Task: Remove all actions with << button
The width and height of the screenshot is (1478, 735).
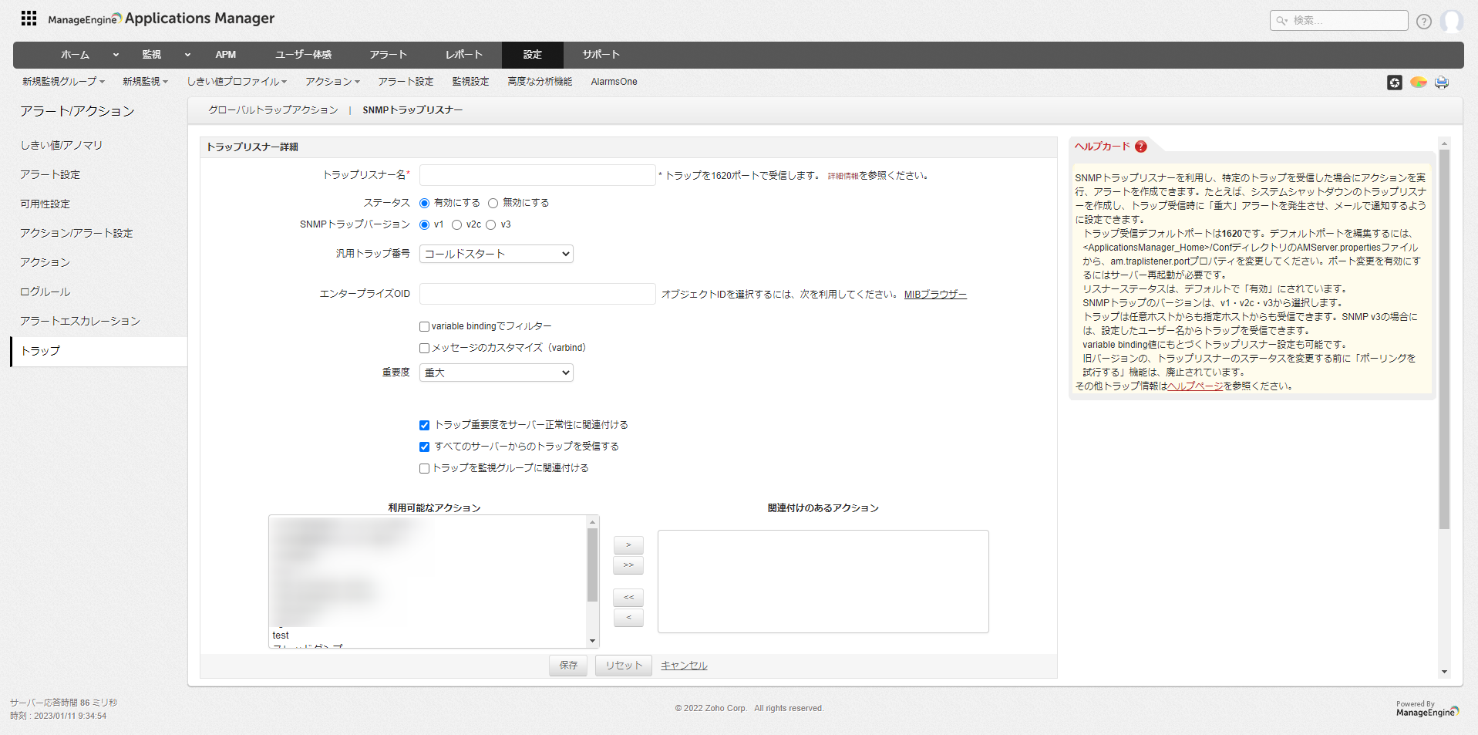Action: coord(628,598)
